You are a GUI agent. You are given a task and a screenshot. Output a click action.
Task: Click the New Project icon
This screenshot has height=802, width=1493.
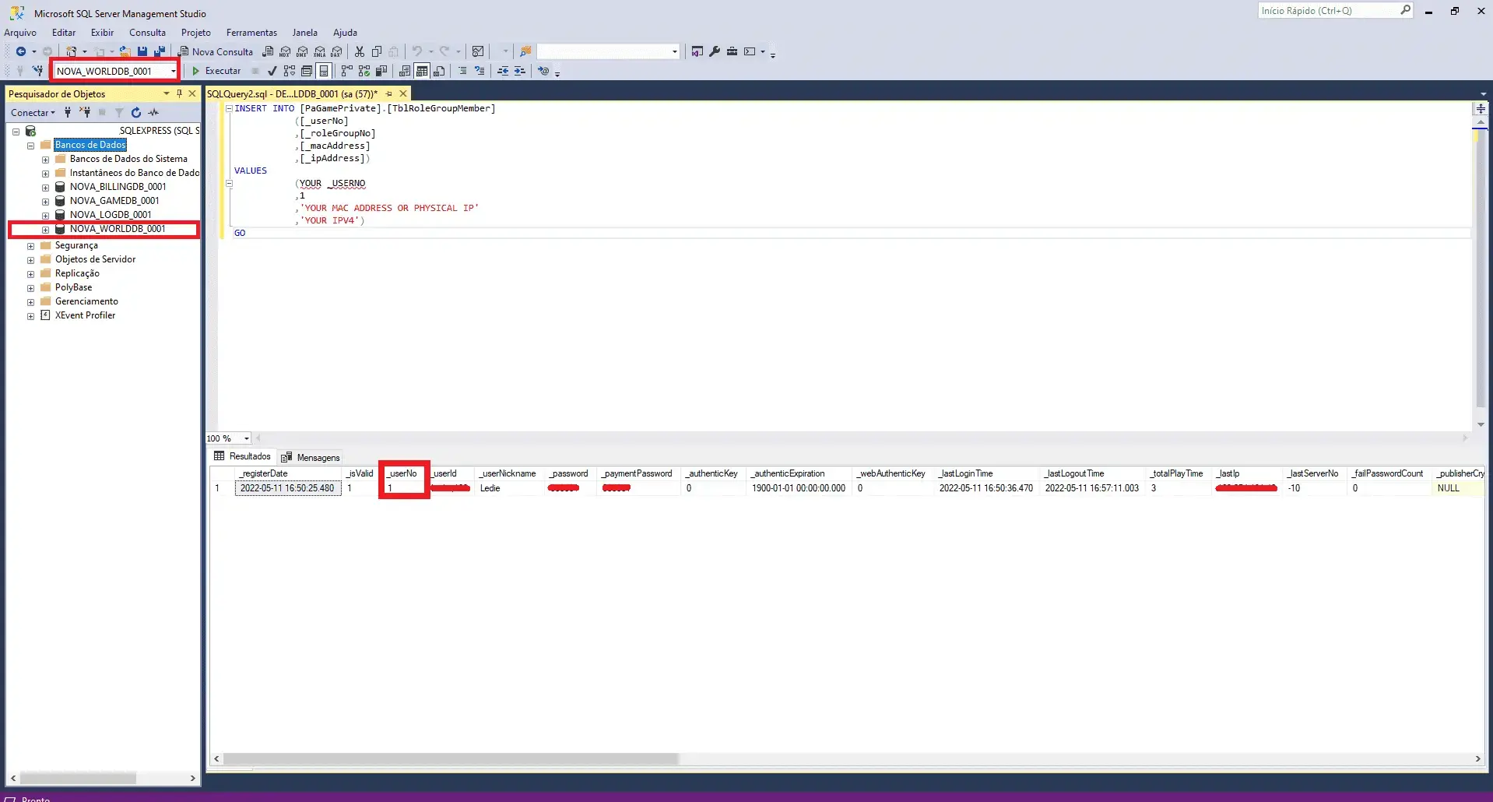coord(71,51)
